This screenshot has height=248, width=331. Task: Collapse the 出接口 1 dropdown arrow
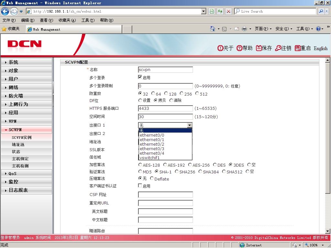pos(189,125)
